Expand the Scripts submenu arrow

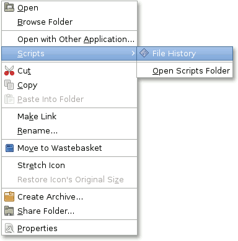coord(133,53)
